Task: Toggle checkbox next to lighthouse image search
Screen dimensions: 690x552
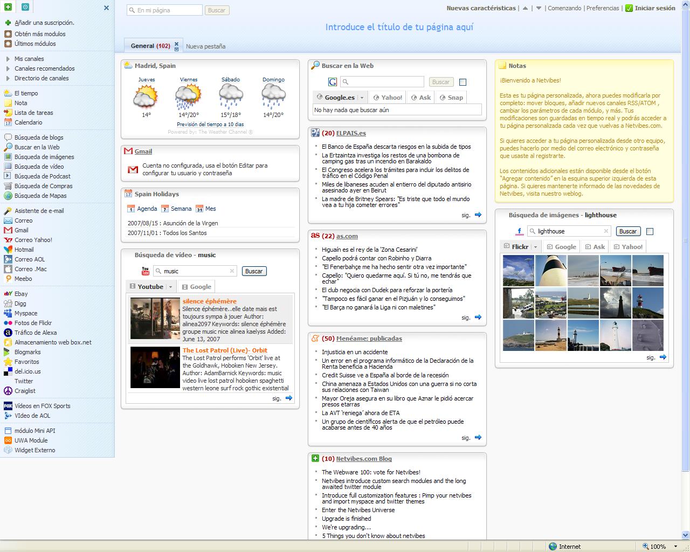Action: 650,231
